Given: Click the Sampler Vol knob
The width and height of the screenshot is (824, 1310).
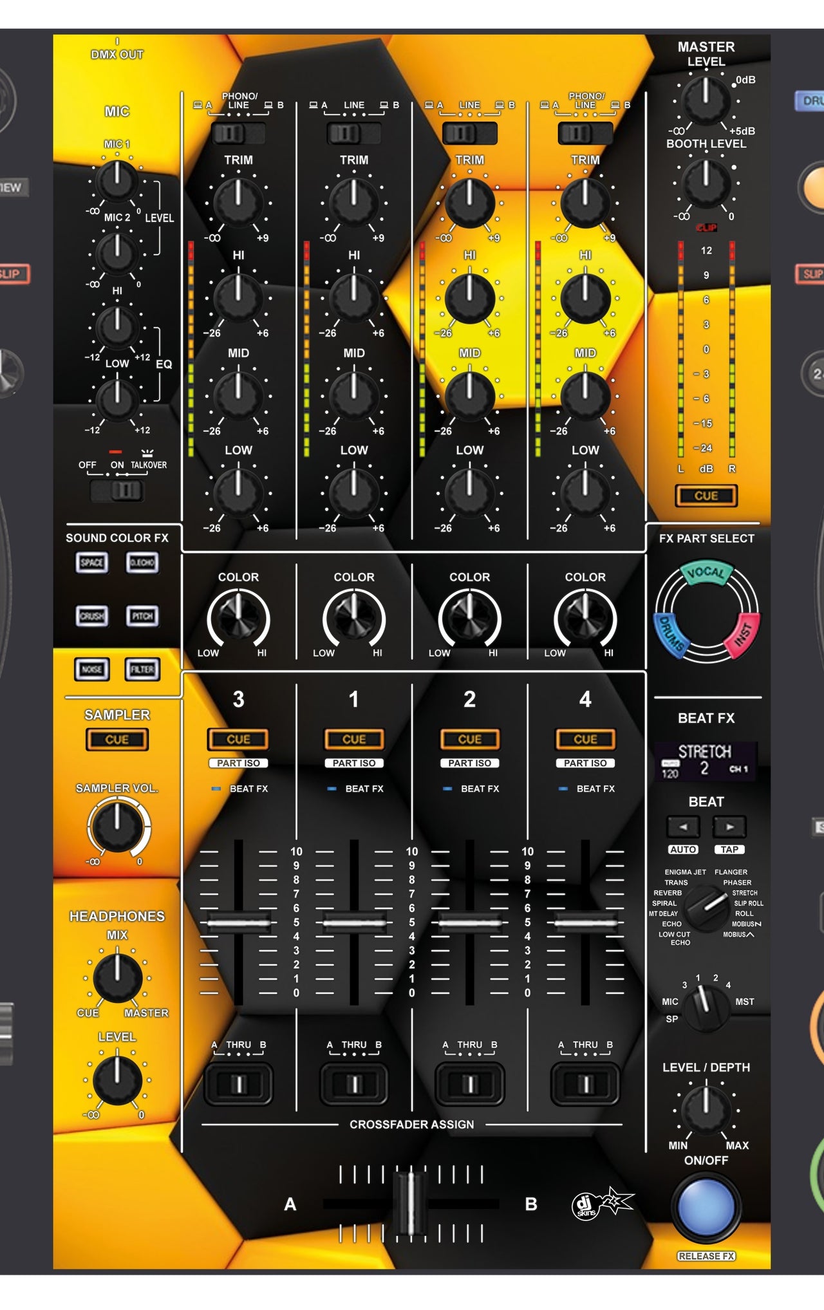Looking at the screenshot, I should tap(117, 827).
